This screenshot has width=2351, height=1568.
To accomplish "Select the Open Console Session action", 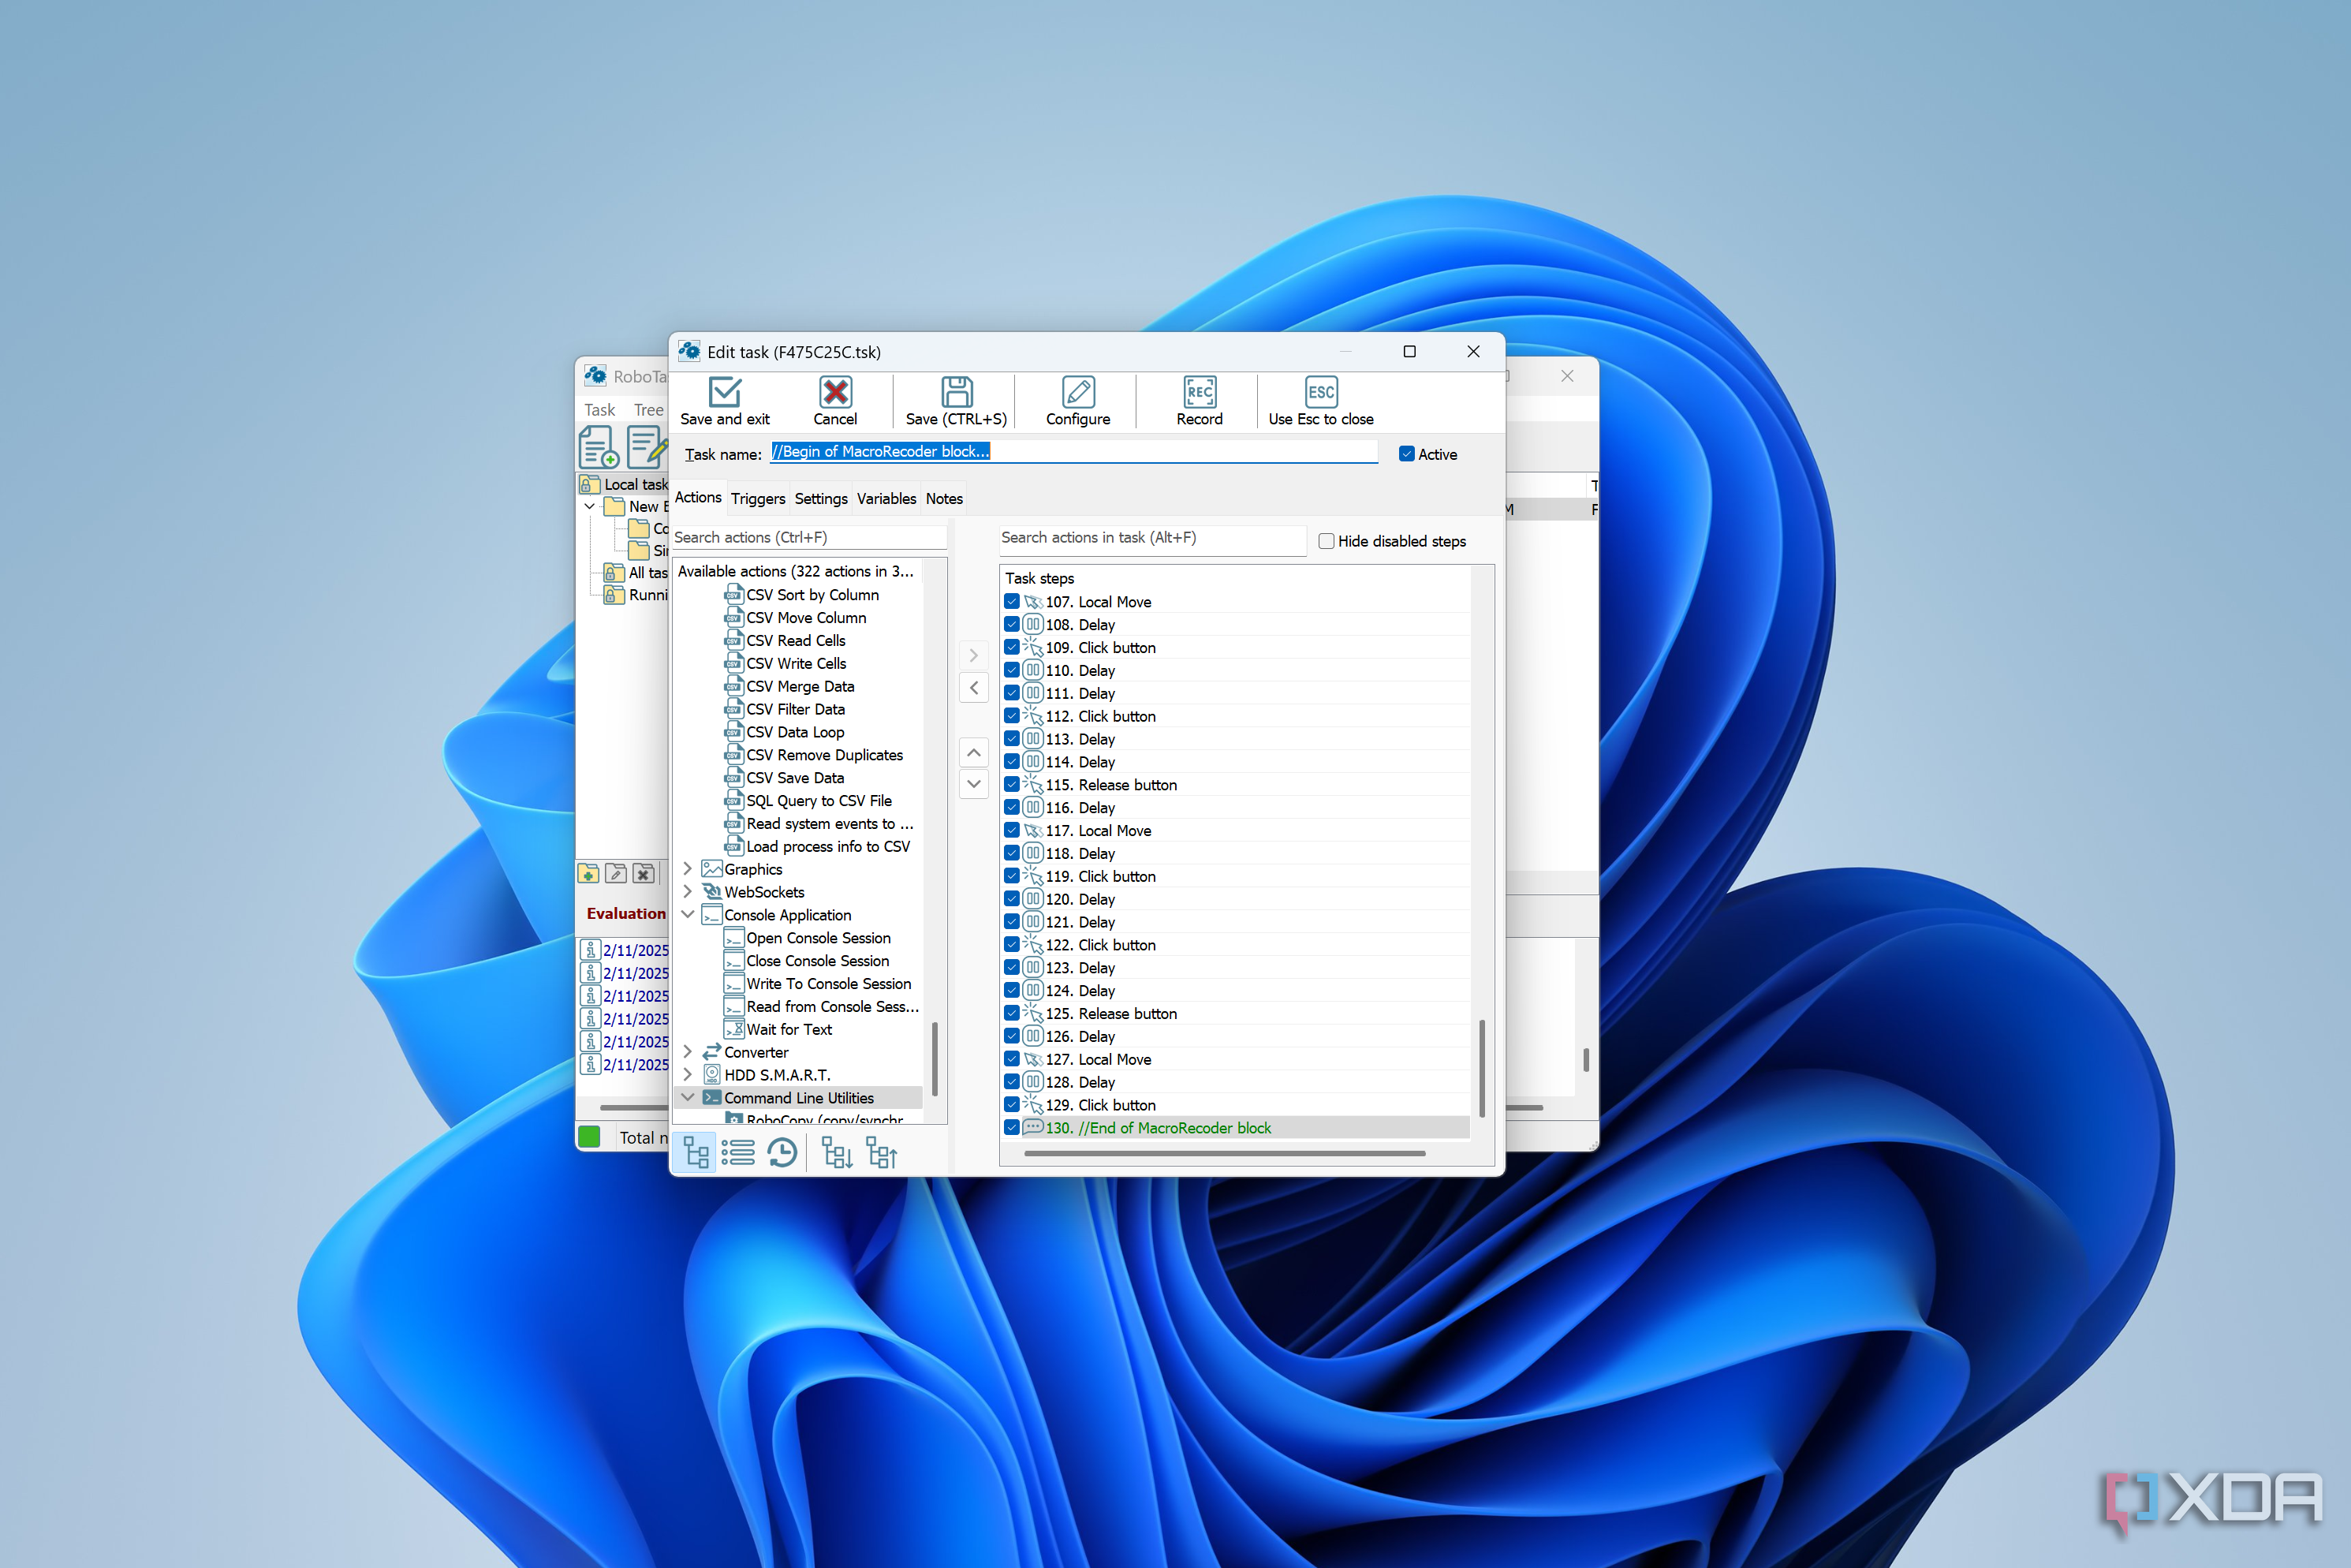I will (x=818, y=938).
